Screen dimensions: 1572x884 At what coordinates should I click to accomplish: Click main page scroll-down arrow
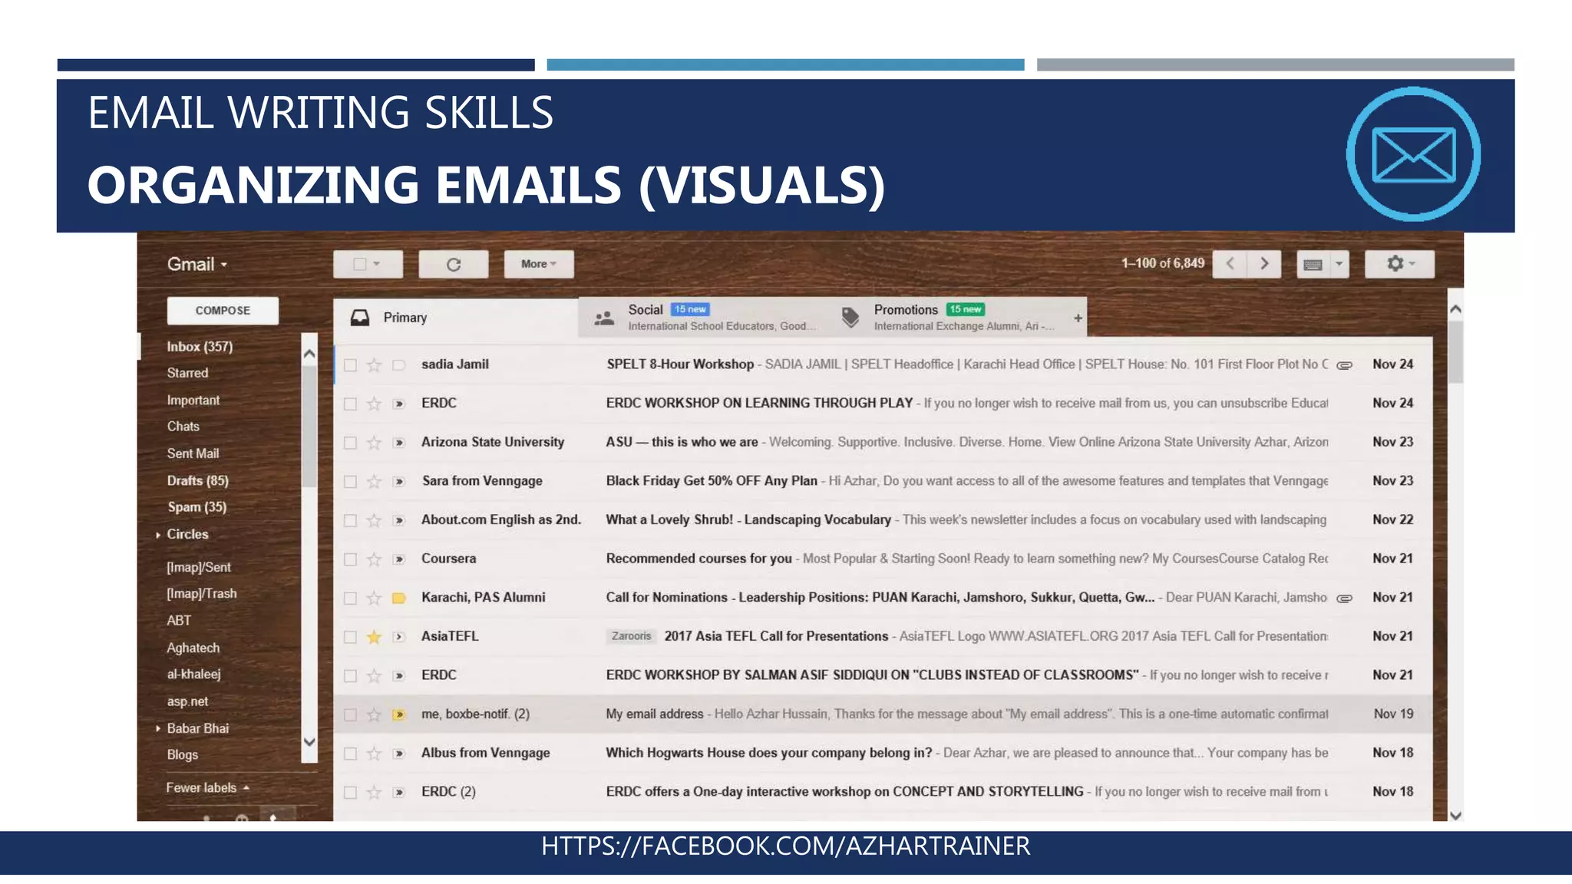coord(1455,816)
